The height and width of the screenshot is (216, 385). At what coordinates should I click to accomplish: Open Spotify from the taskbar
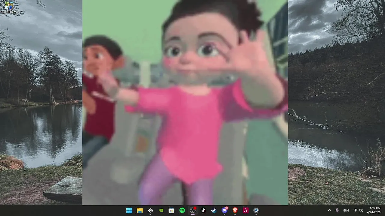[x=182, y=210]
